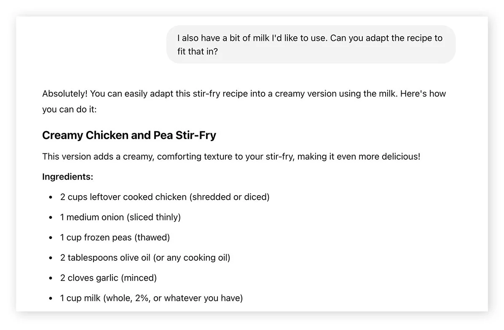Click the paragraph starting with "Absolutely!"

coord(244,101)
